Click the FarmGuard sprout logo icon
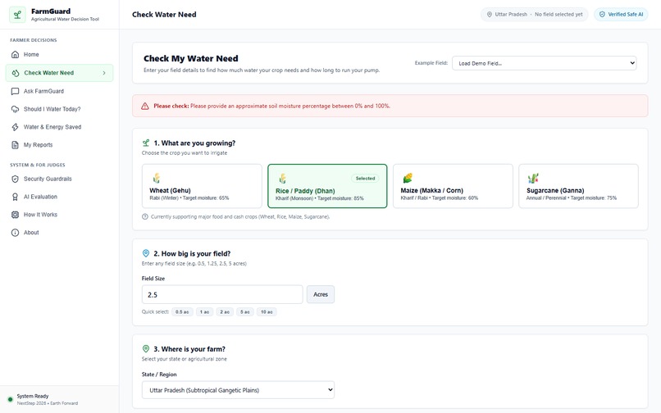Screen dimensions: 661x413 tap(17, 15)
